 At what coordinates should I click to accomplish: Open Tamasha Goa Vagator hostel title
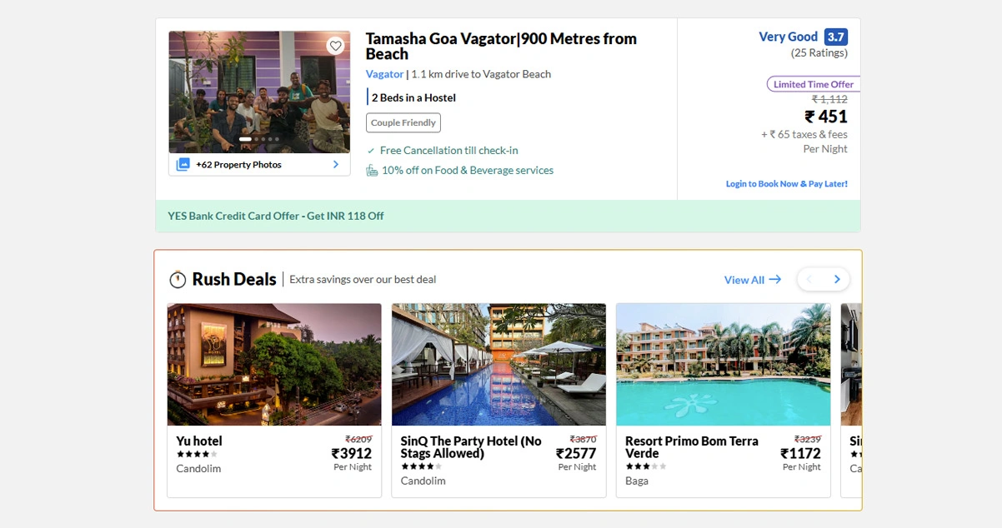pyautogui.click(x=500, y=46)
